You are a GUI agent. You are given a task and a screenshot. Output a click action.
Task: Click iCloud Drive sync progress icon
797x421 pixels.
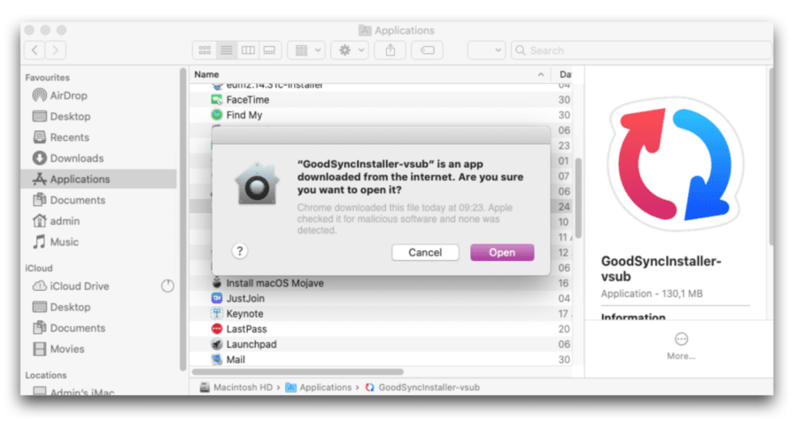click(167, 286)
